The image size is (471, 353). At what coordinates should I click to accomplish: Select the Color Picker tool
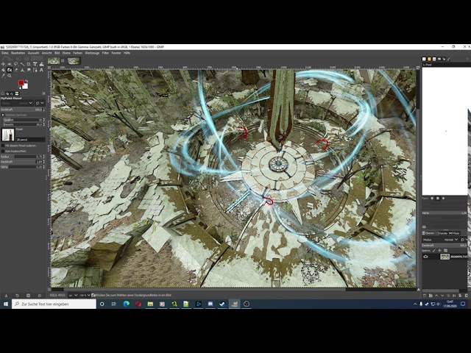click(x=3, y=76)
